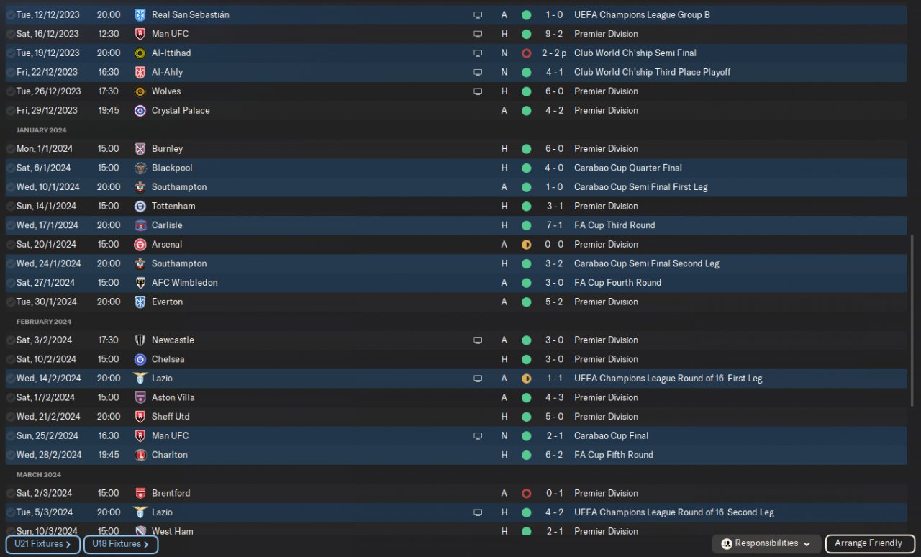Click the TV broadcast icon on Wolves row
This screenshot has width=921, height=557.
click(478, 91)
